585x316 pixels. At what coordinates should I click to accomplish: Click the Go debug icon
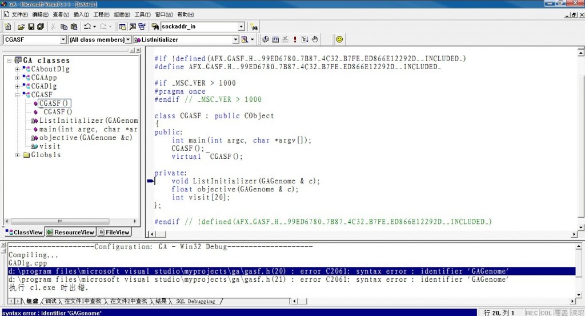[305, 39]
